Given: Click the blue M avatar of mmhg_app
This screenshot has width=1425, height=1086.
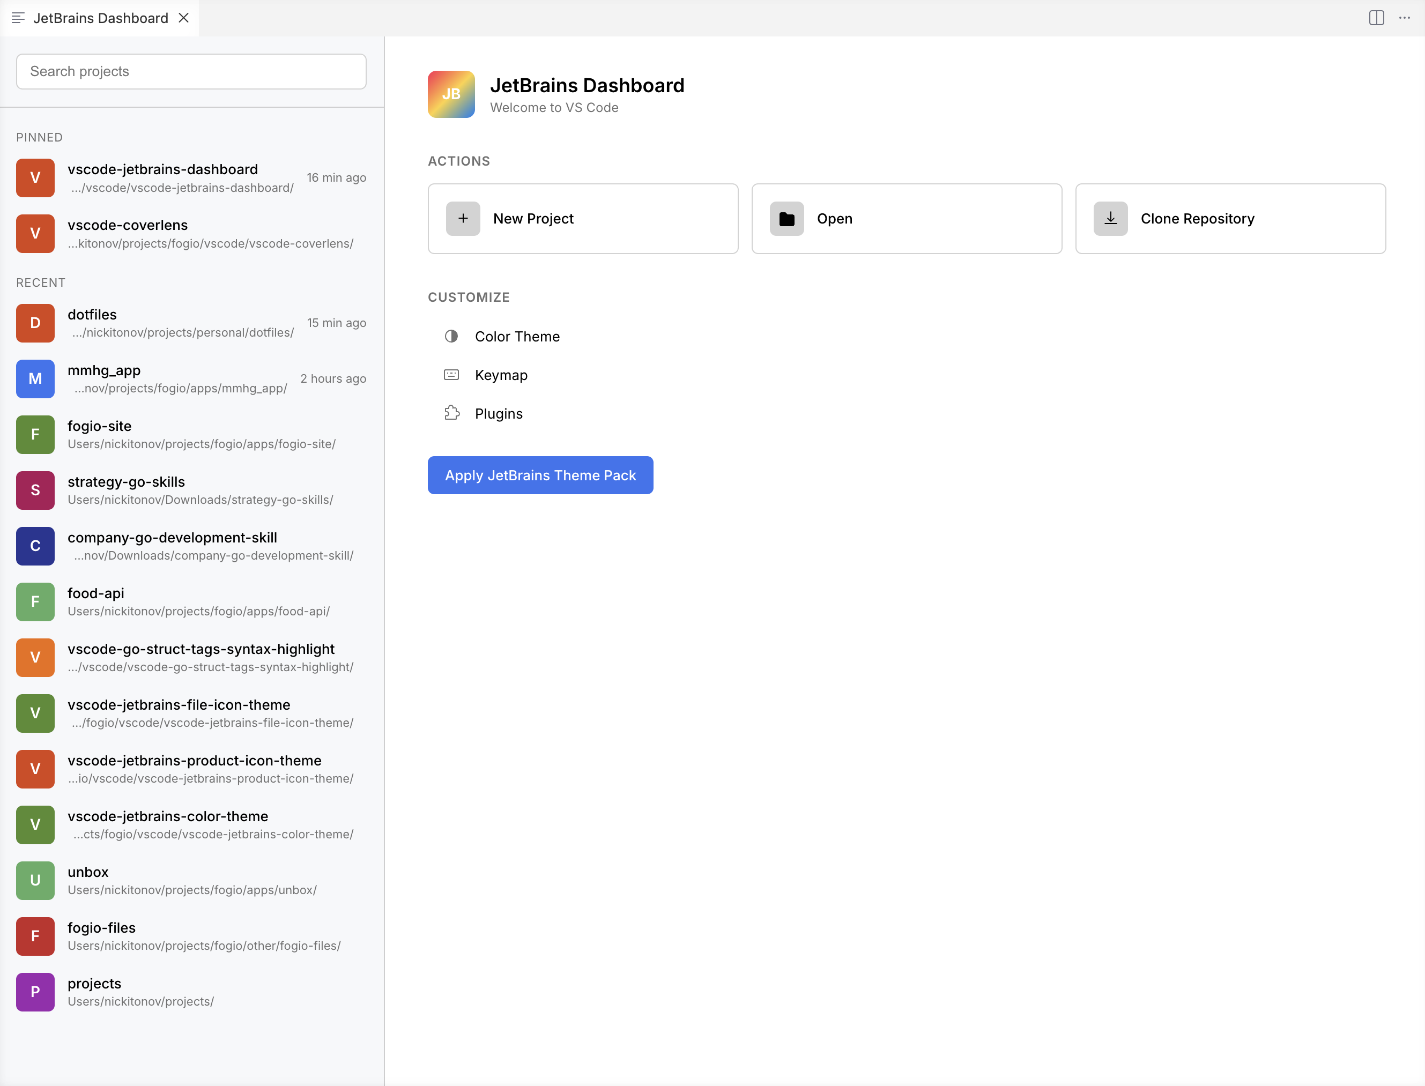Looking at the screenshot, I should point(35,379).
